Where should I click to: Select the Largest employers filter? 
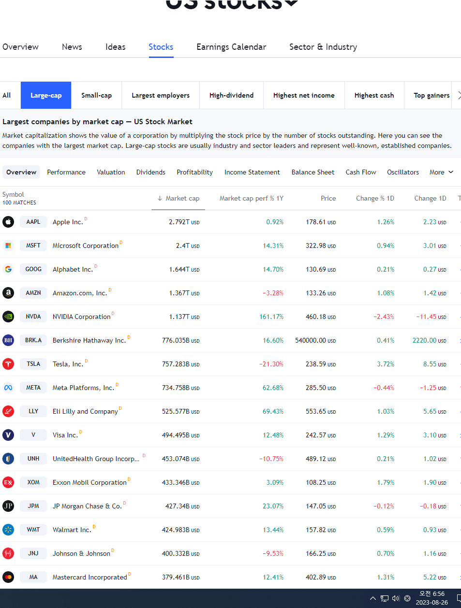point(161,95)
